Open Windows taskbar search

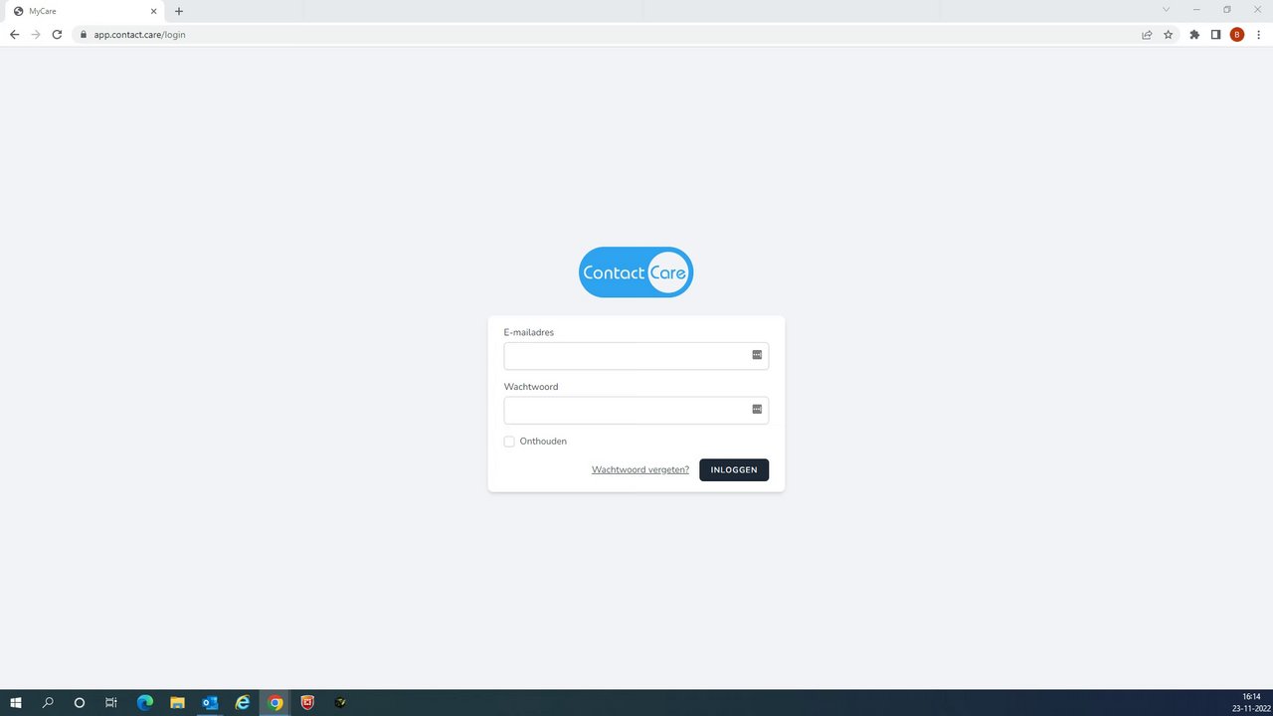pyautogui.click(x=48, y=702)
